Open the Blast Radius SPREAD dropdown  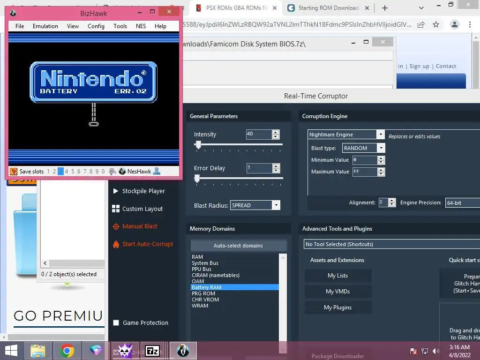(276, 205)
